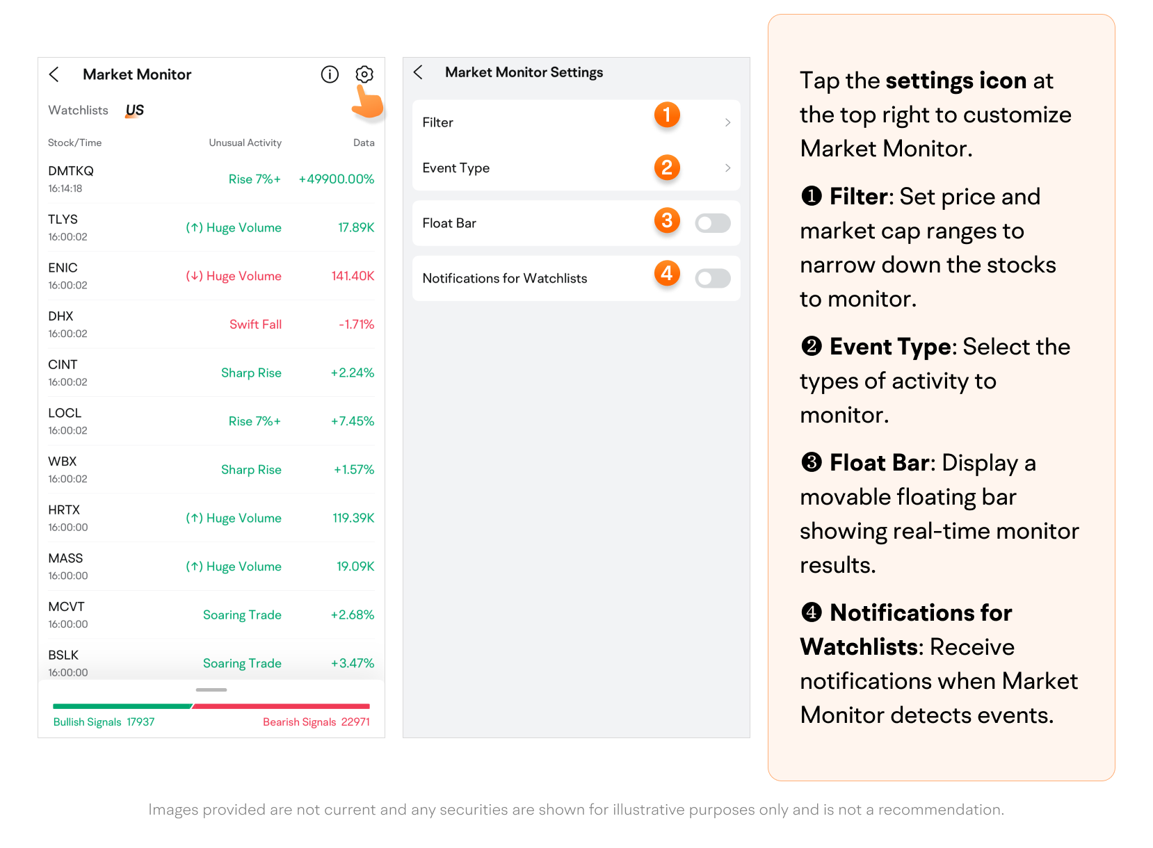1153x848 pixels.
Task: Click the orange number 1 badge
Action: pos(666,115)
